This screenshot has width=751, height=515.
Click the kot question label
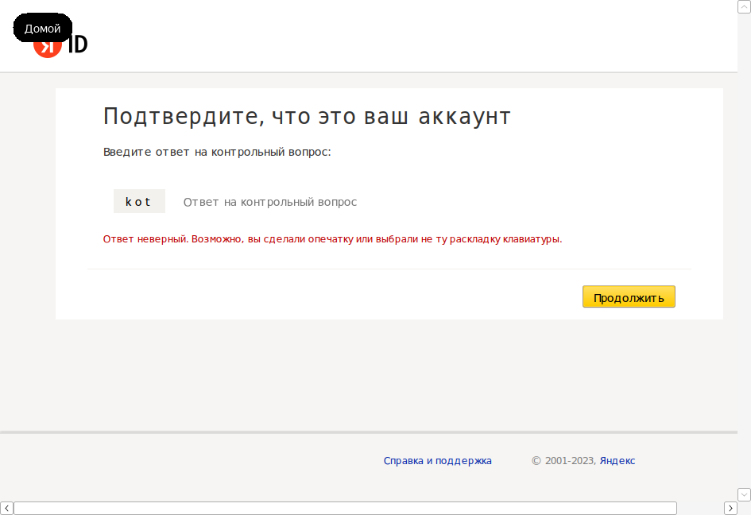tap(139, 201)
